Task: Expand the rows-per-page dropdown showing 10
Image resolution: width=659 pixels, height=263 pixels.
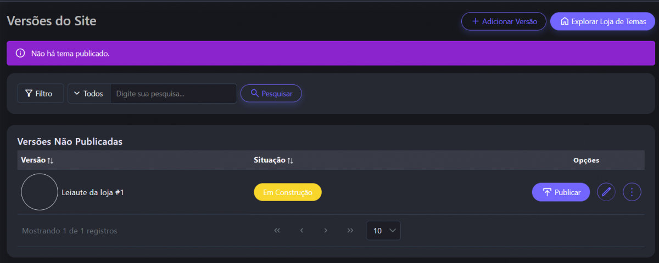Action: [383, 231]
